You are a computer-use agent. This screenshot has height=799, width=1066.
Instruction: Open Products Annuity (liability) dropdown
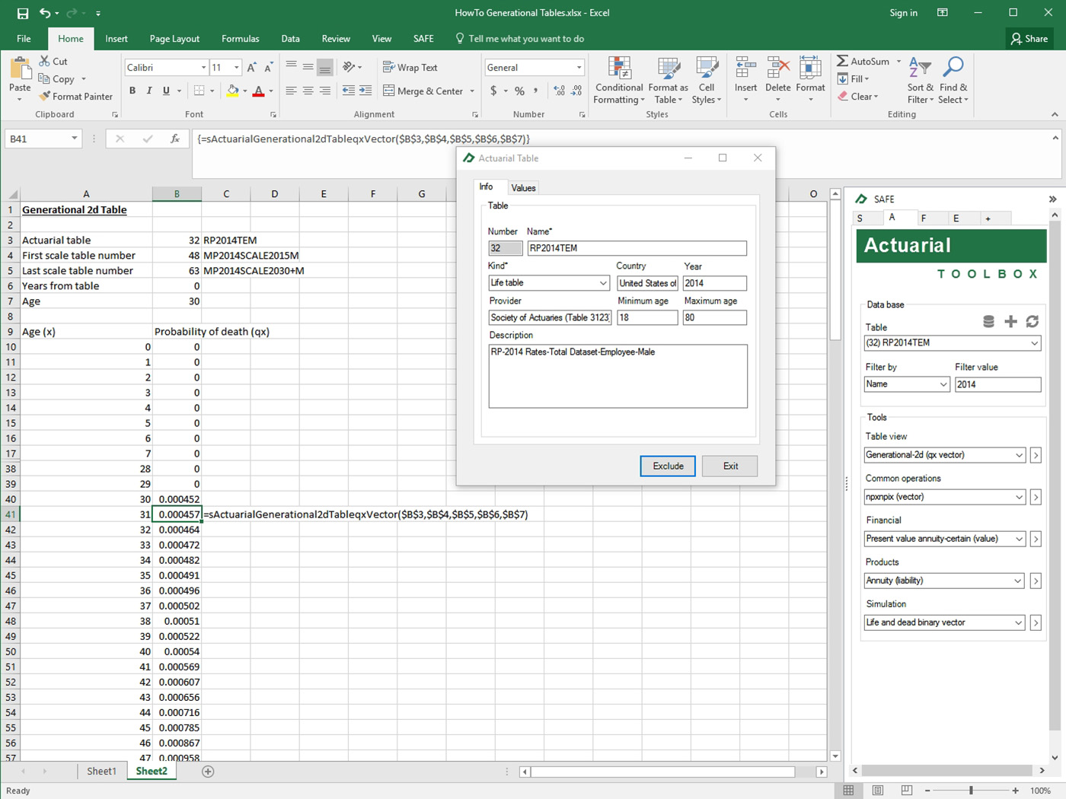pos(1018,581)
